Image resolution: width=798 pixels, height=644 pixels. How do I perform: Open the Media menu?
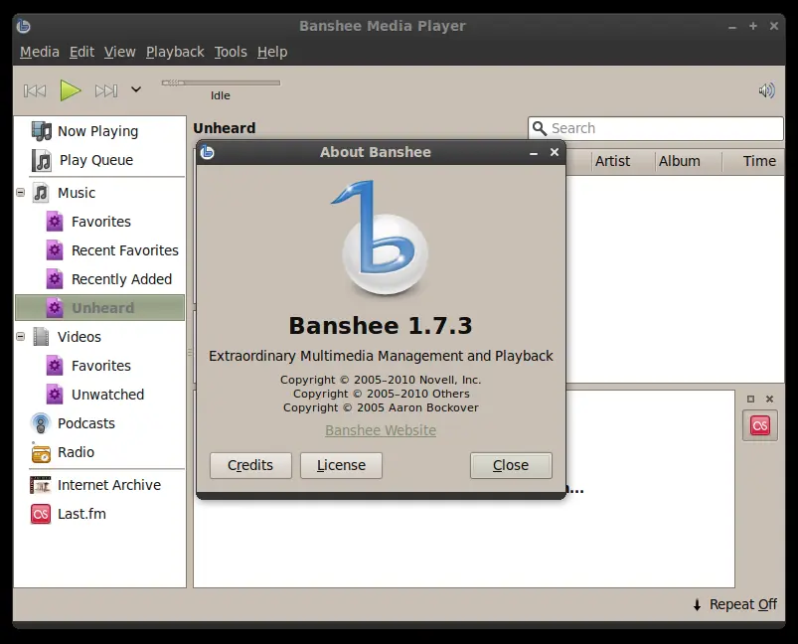pos(39,52)
